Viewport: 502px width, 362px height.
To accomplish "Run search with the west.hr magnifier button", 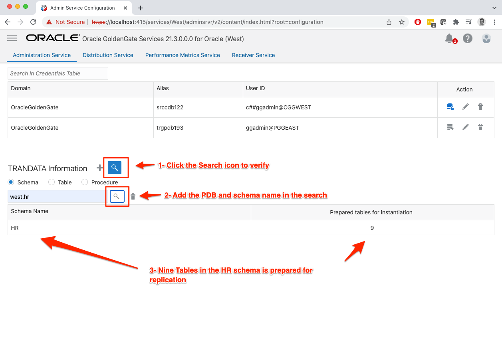I will [117, 196].
